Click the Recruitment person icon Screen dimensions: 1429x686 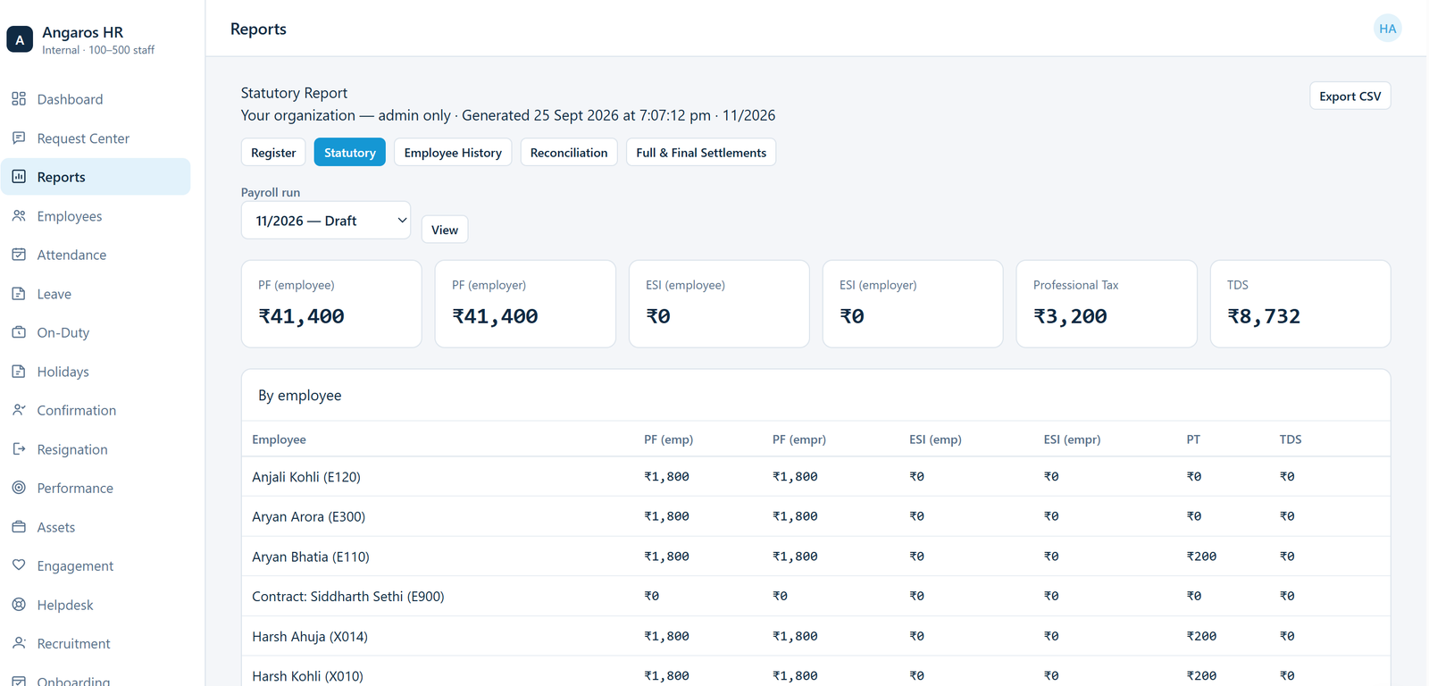(19, 643)
